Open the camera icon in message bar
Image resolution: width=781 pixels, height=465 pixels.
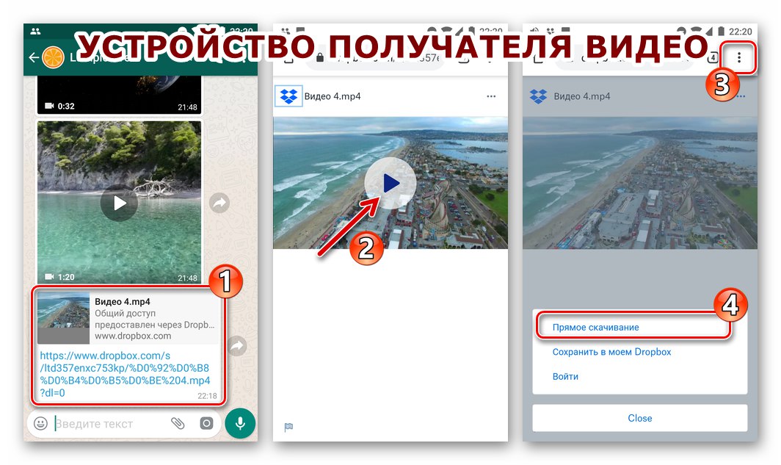tap(206, 424)
